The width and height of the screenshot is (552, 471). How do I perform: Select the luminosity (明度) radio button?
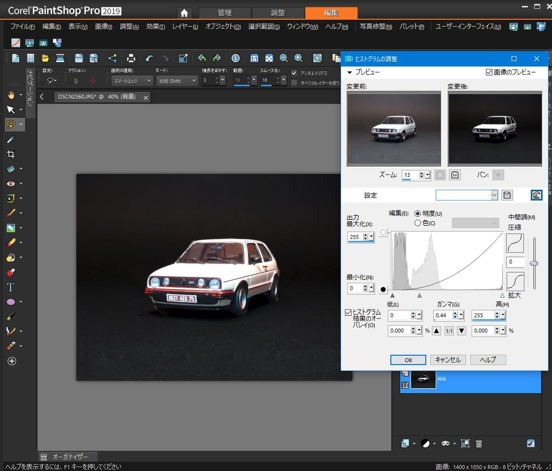(418, 213)
